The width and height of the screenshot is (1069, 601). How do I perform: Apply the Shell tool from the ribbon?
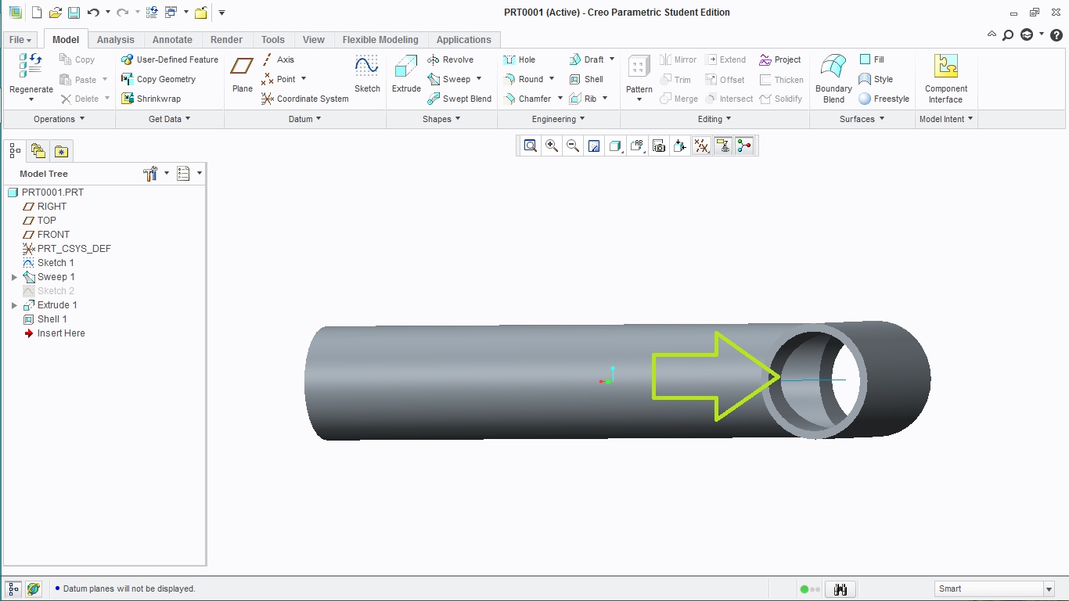[x=586, y=79]
